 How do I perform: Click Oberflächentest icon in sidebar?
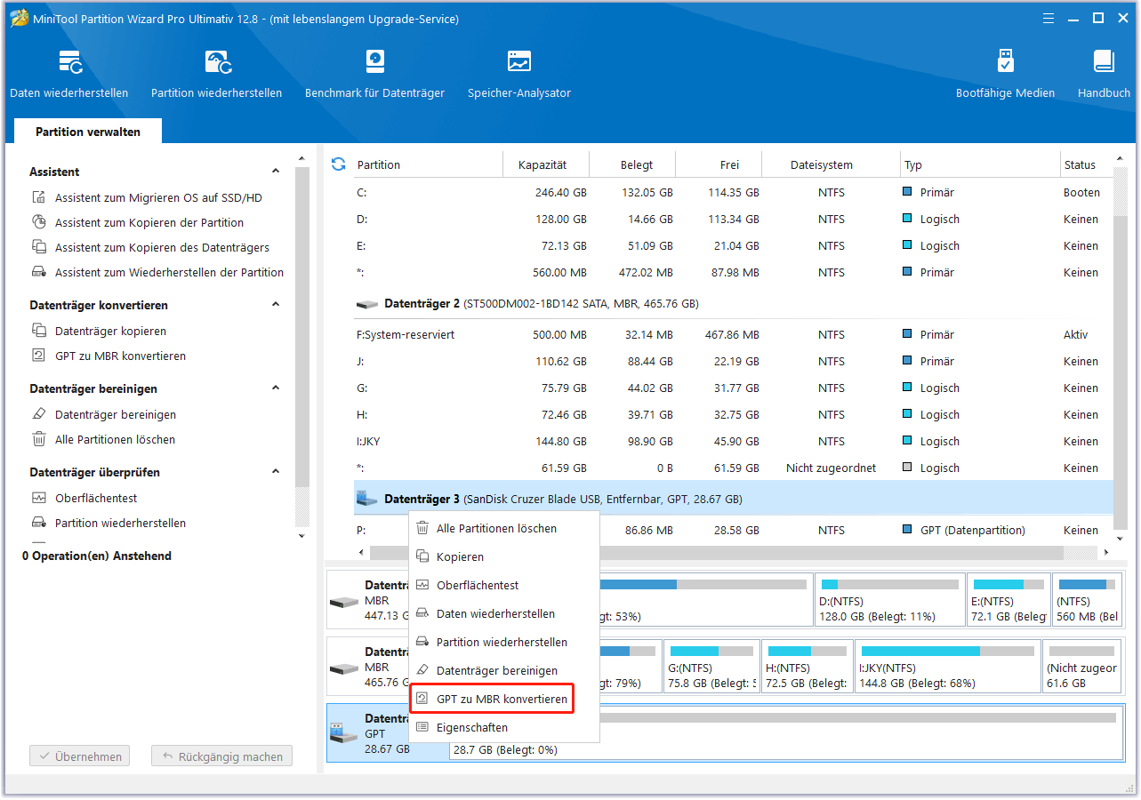tap(39, 498)
